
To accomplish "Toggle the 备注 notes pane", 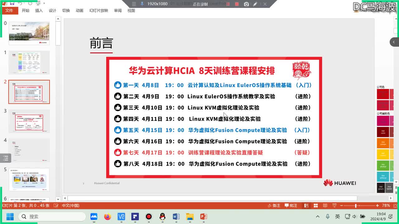I will 274,206.
